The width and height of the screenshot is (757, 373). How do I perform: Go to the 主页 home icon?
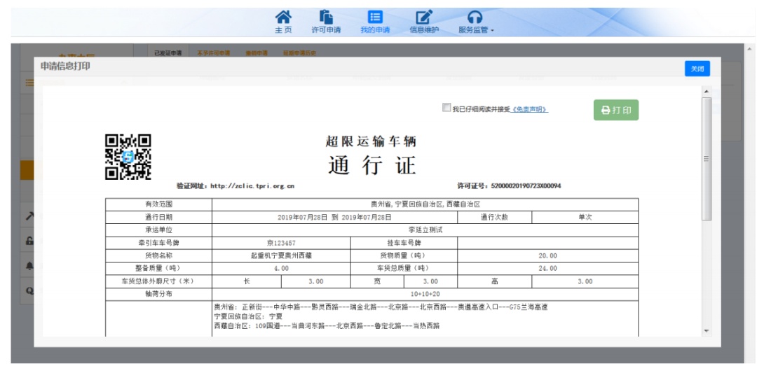[x=282, y=21]
